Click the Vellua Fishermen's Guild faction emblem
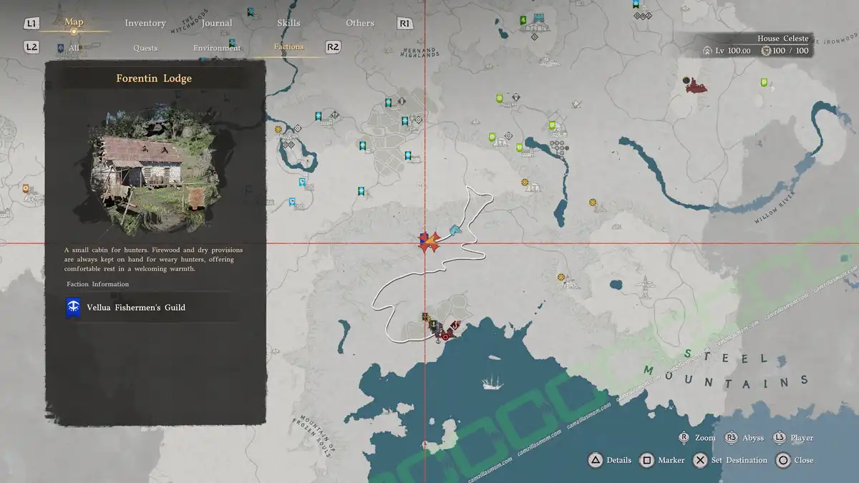This screenshot has width=859, height=483. tap(73, 308)
